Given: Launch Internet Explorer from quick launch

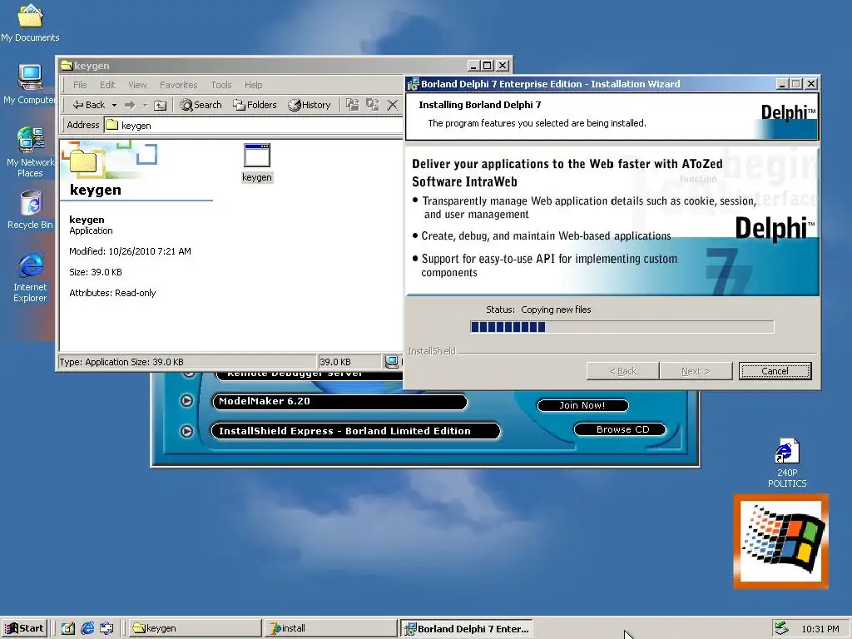Looking at the screenshot, I should point(87,628).
